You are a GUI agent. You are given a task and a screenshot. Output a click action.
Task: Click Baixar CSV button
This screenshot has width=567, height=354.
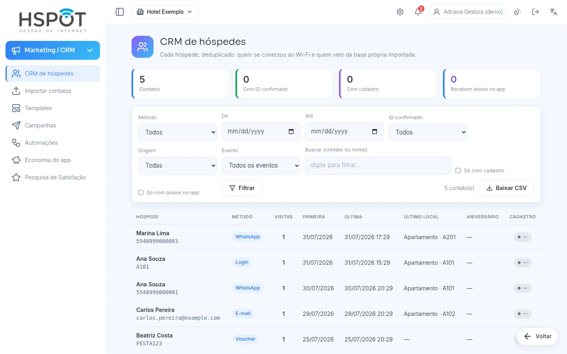coord(506,188)
